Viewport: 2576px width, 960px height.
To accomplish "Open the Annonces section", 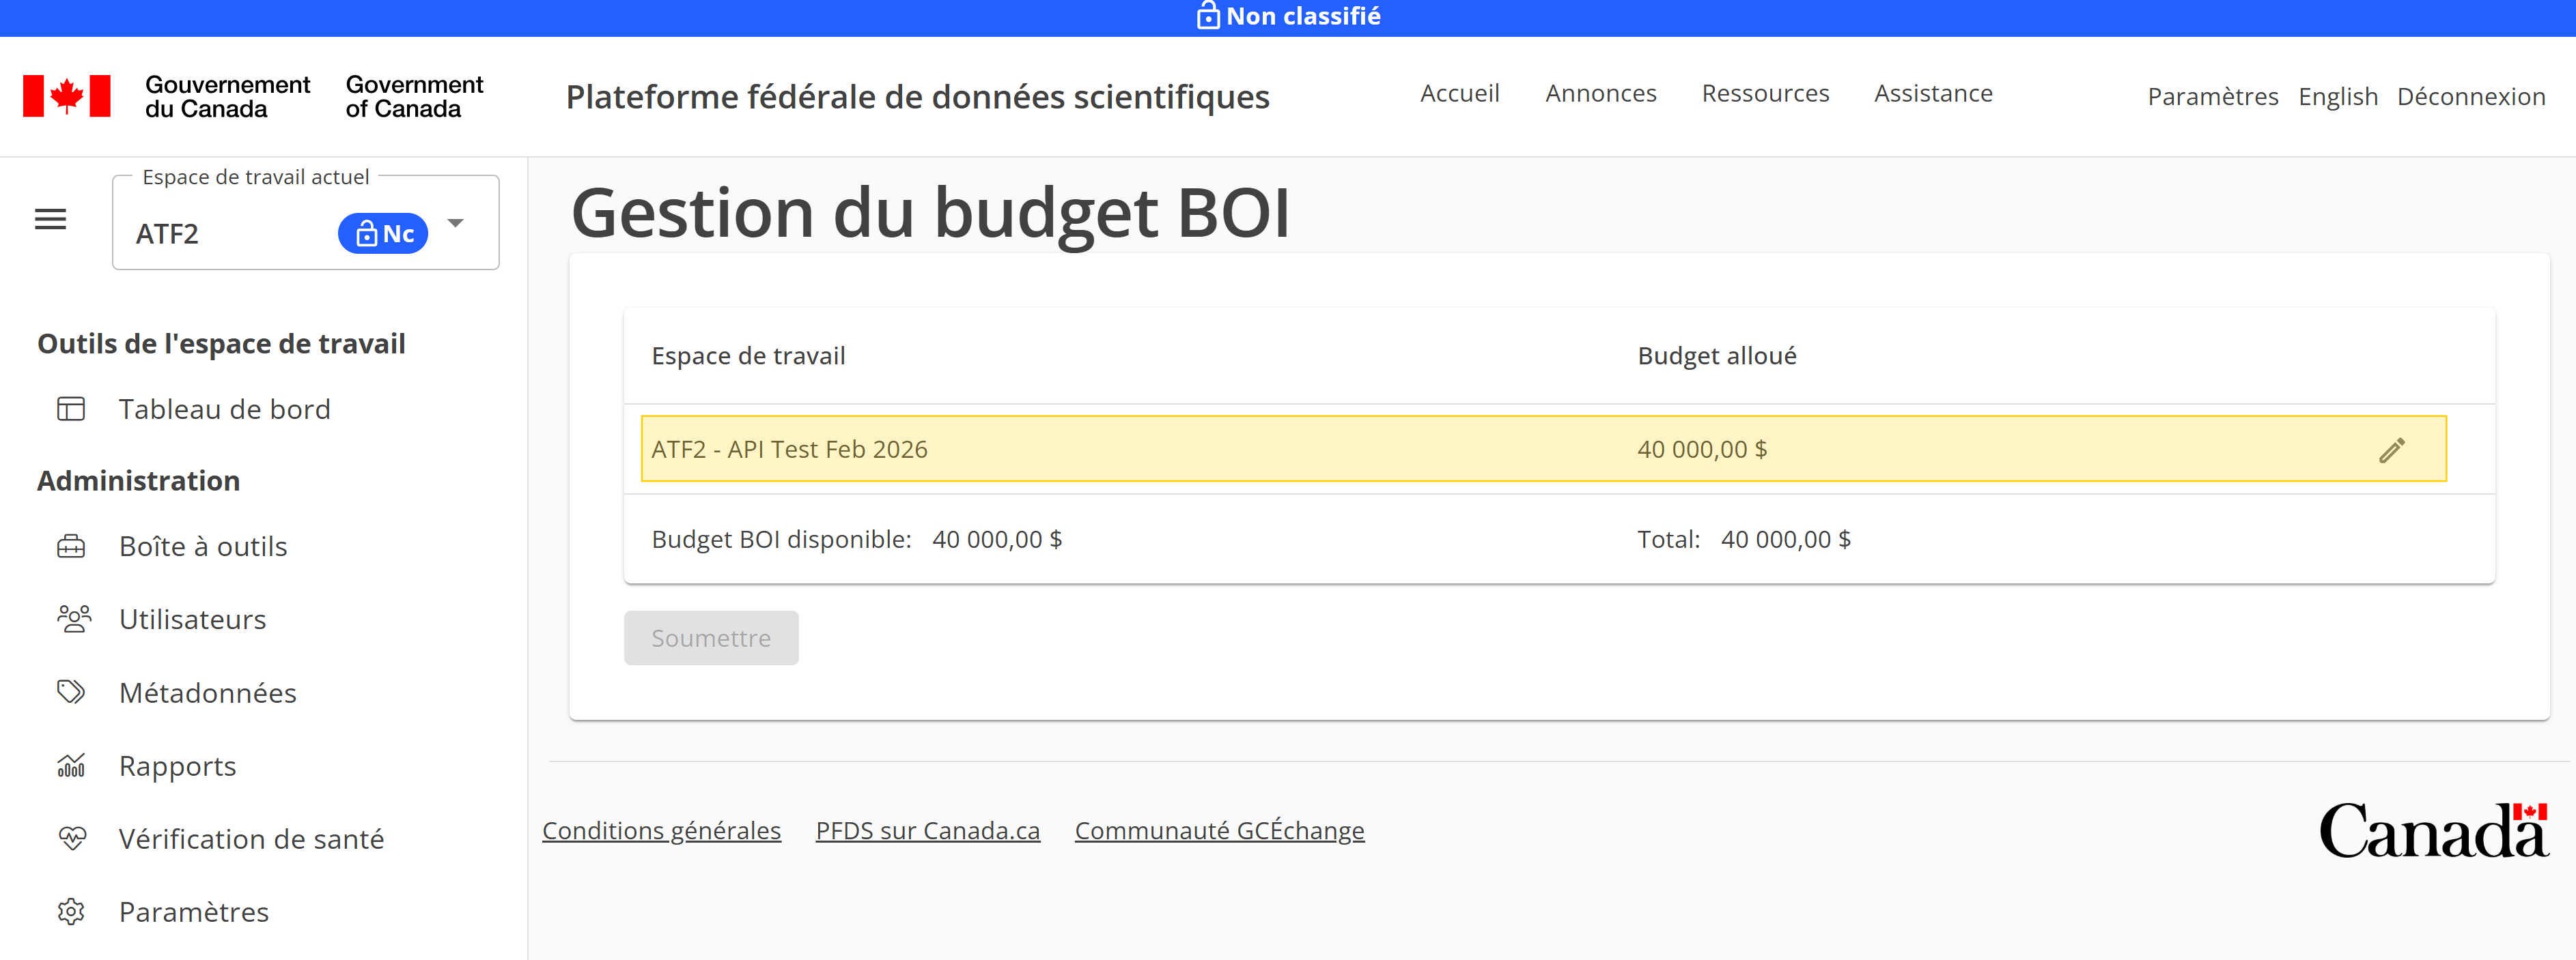I will pyautogui.click(x=1600, y=93).
